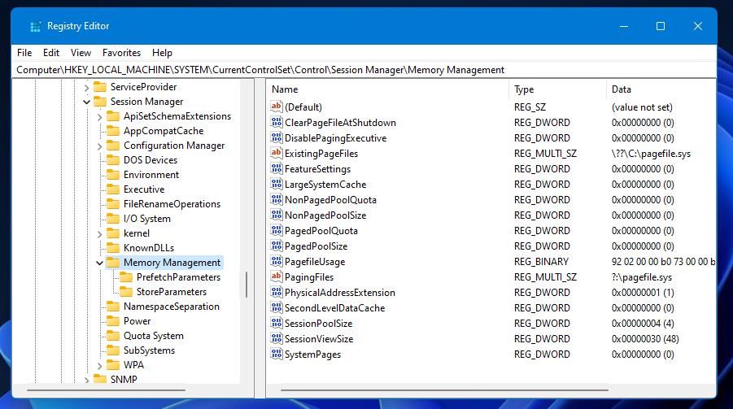Select the Quota System key

pos(153,336)
